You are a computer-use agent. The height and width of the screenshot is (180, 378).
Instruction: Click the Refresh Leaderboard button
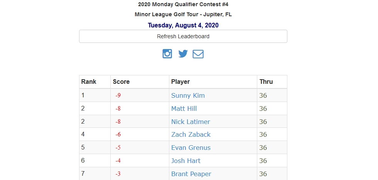pyautogui.click(x=183, y=36)
